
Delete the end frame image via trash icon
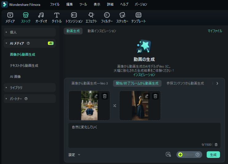(x=155, y=96)
